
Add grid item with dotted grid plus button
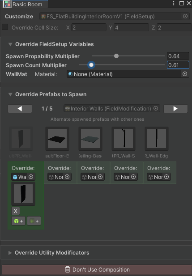[34, 221]
